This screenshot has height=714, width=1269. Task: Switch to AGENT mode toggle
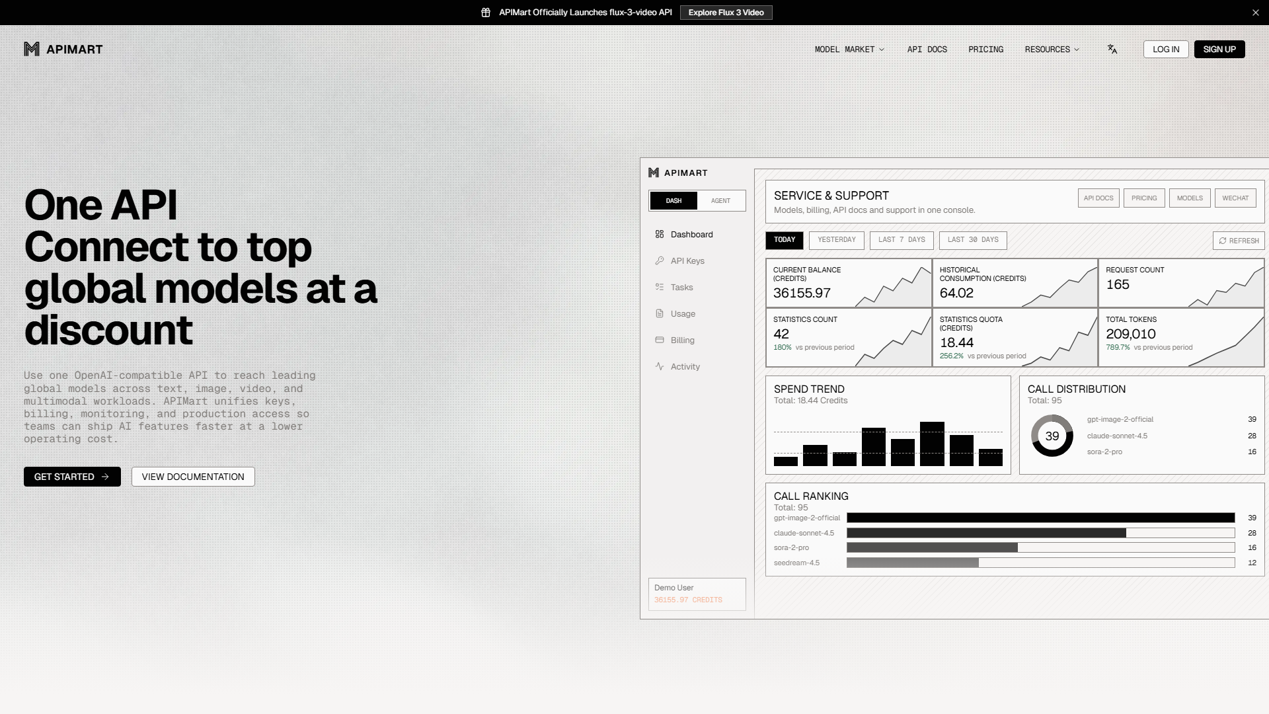pos(720,200)
